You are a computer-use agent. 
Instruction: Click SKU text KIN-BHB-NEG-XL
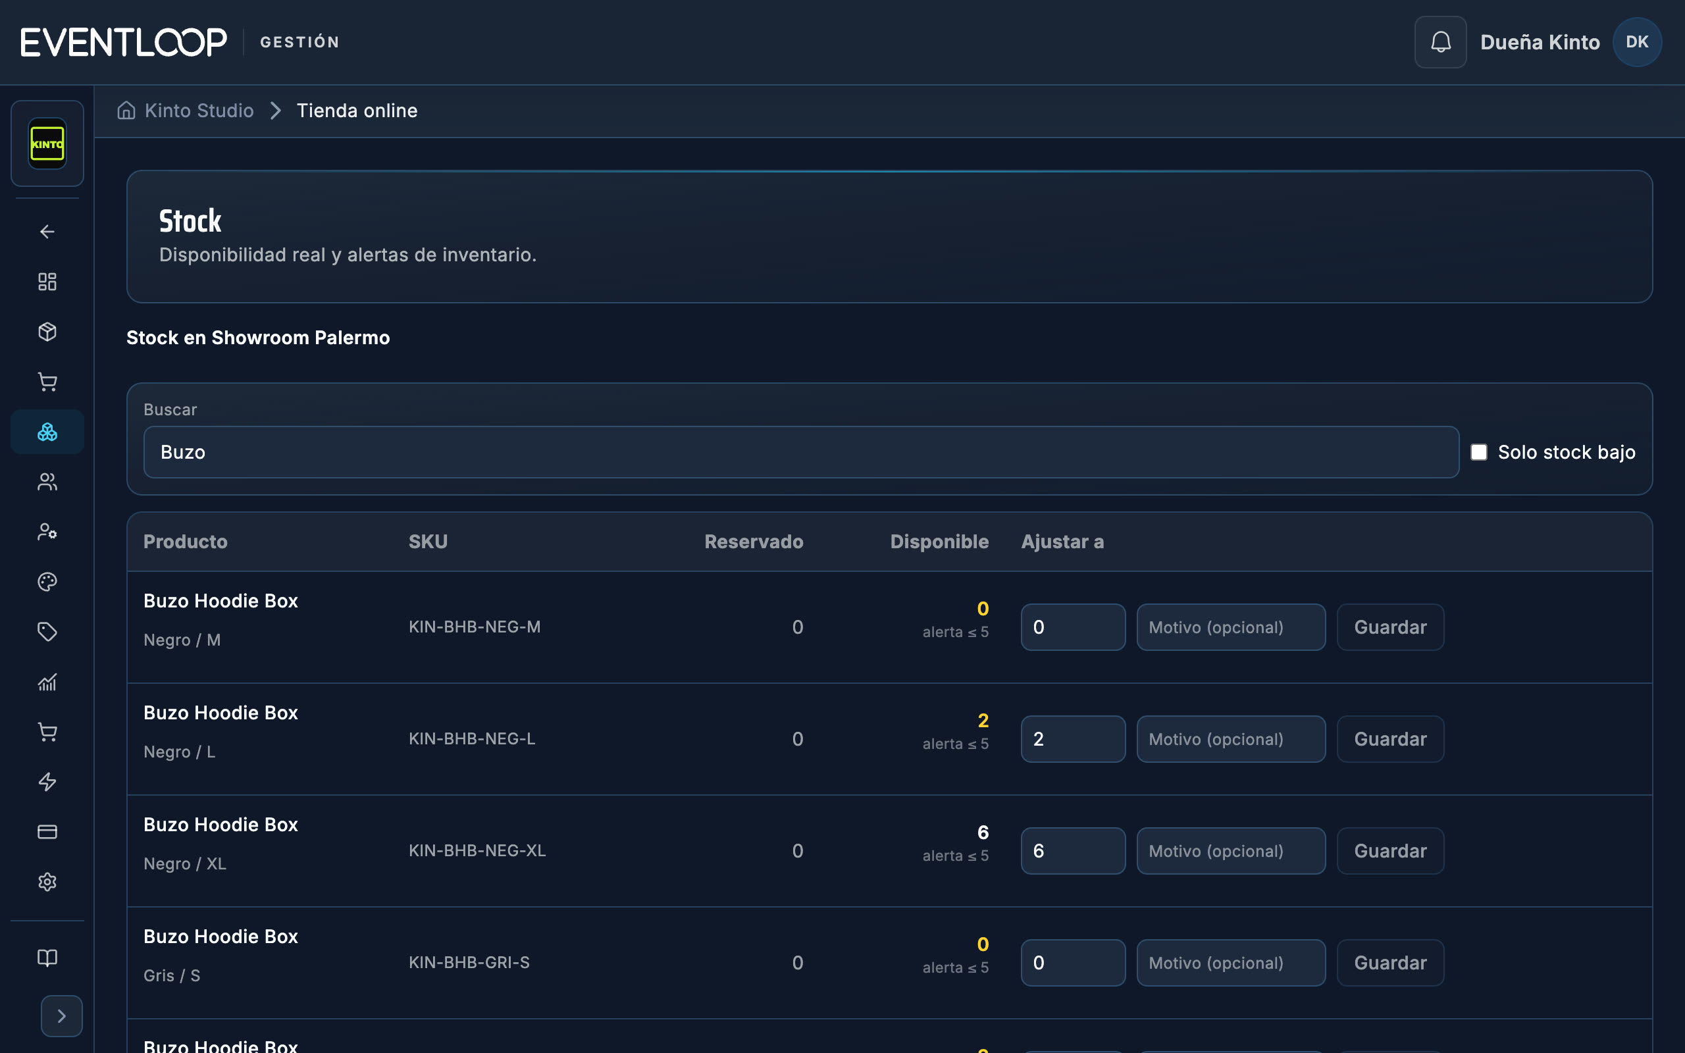[x=477, y=850]
